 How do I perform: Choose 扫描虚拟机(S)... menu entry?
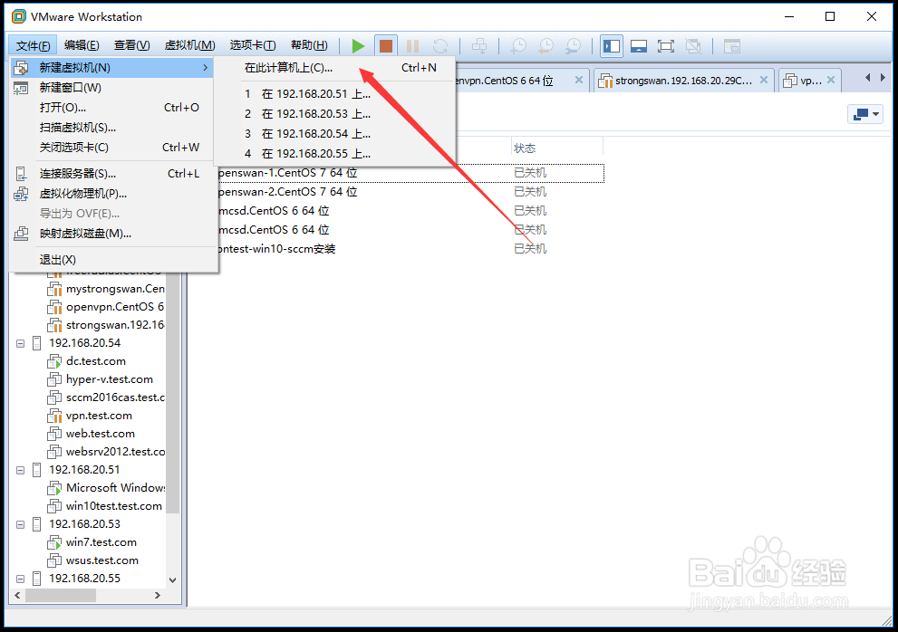point(112,128)
